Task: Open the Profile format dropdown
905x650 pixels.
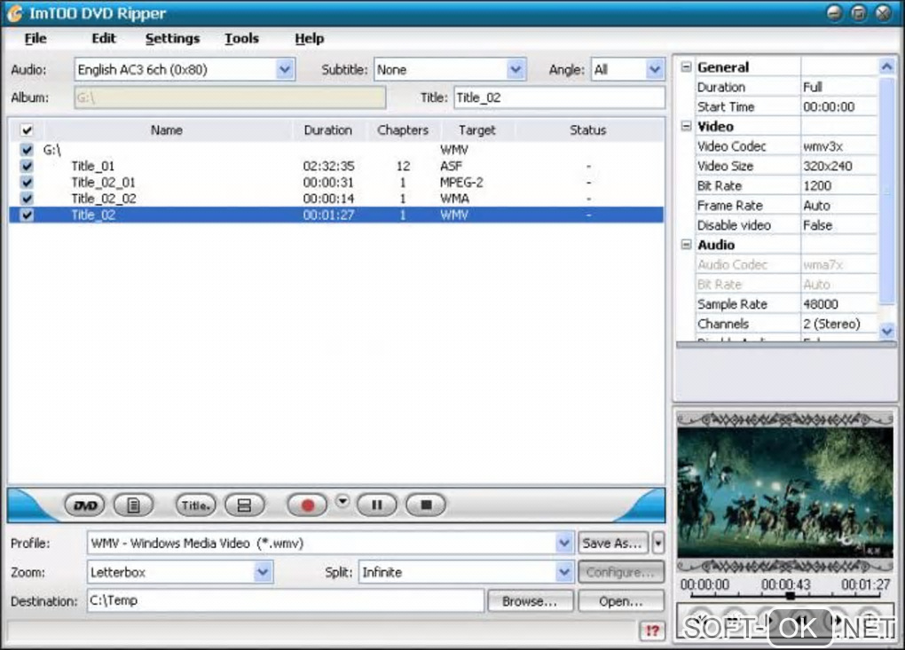Action: tap(564, 544)
